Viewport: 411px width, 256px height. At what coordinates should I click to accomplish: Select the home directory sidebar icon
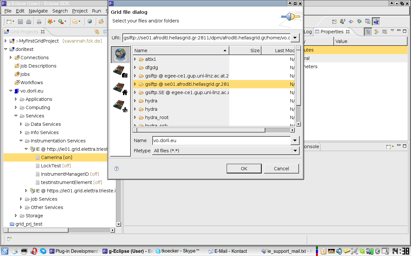pos(120,88)
